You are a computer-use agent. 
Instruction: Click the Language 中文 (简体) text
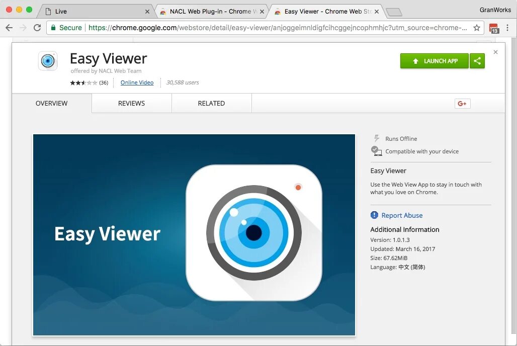[x=398, y=267]
